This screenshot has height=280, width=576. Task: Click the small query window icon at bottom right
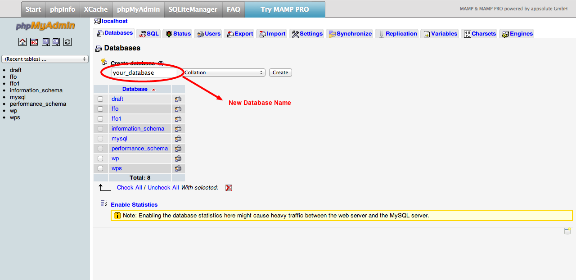pos(567,231)
